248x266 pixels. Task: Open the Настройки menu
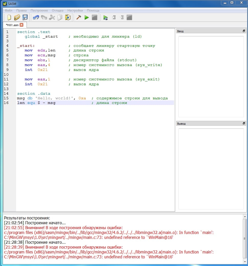[75, 10]
